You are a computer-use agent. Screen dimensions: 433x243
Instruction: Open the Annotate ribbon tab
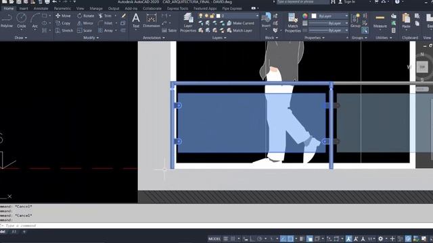(x=41, y=9)
